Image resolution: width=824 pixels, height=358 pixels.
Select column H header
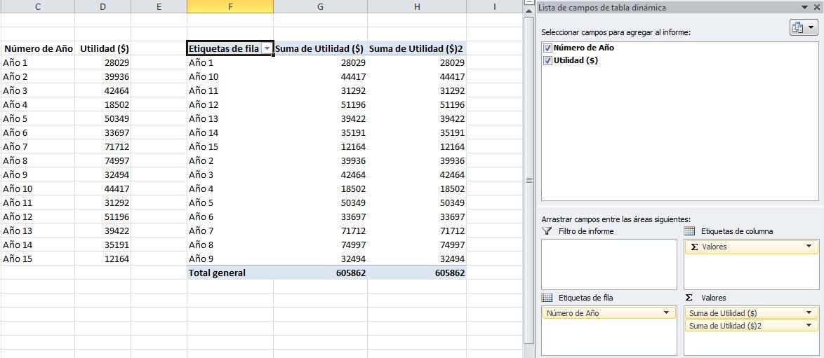pos(417,6)
